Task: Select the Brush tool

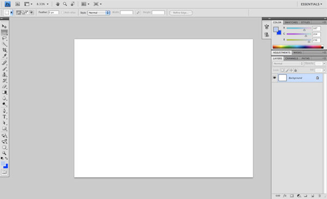Action: pos(4,69)
